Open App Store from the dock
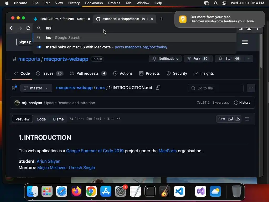The width and height of the screenshot is (269, 202). (106, 191)
